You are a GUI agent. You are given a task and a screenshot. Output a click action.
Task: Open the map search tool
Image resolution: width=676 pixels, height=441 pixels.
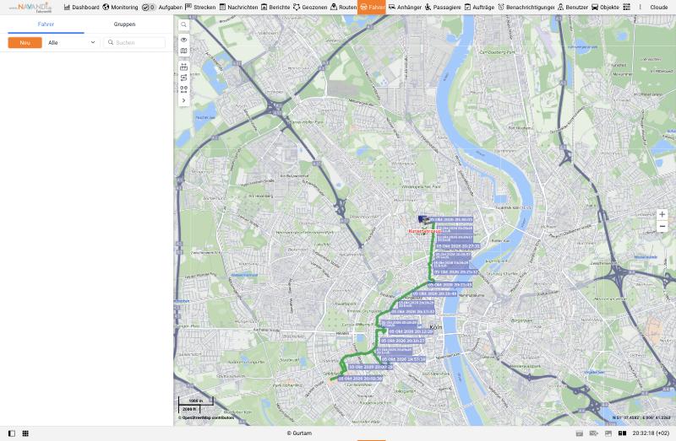coord(183,25)
